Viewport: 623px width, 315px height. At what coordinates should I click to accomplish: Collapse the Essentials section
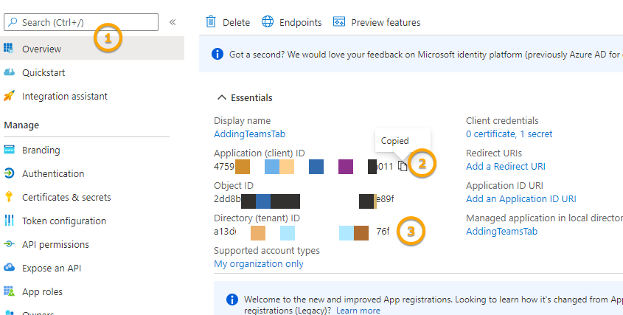[x=221, y=97]
